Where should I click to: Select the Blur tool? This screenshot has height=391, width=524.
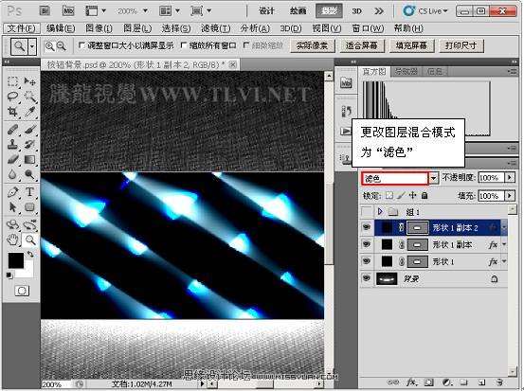tap(12, 174)
